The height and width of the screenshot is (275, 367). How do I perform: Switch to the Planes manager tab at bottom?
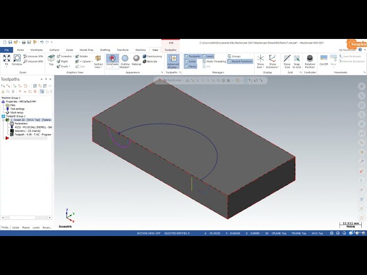26,227
